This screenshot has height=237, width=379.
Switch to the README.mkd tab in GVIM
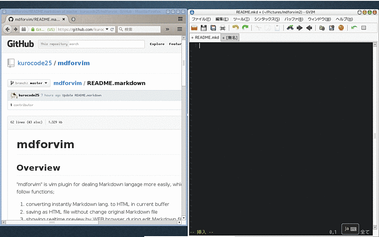click(x=205, y=37)
